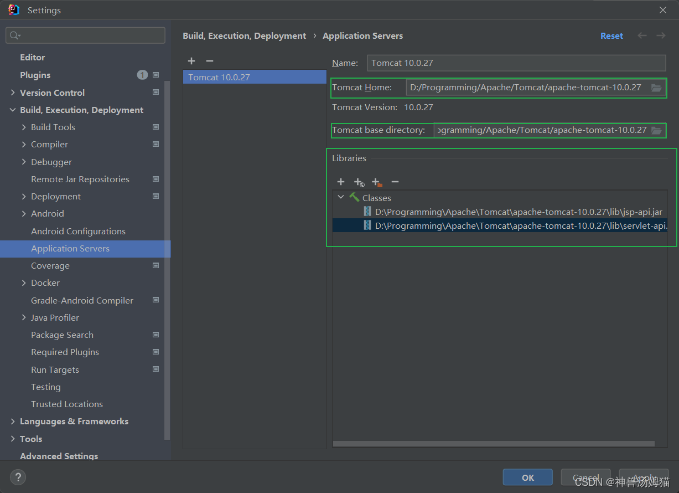Screen dimensions: 679x493
Task: Expand Java Profiler node
Action: coord(24,317)
